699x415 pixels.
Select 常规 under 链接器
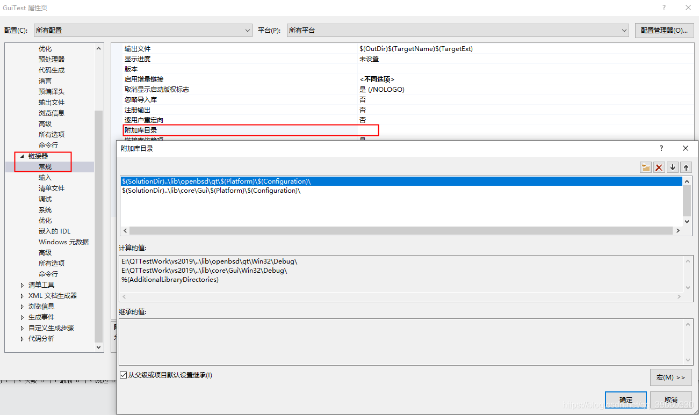click(45, 167)
